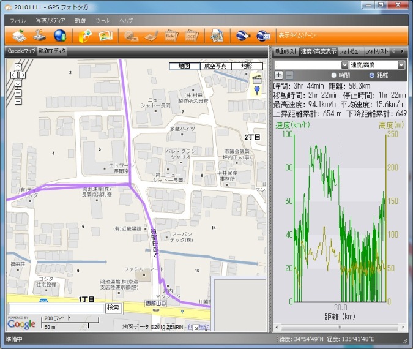Click the graph zoom-out minus button
The image size is (413, 349).
point(289,75)
